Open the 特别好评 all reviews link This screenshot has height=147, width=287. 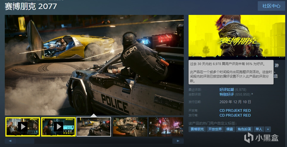pyautogui.click(x=227, y=94)
